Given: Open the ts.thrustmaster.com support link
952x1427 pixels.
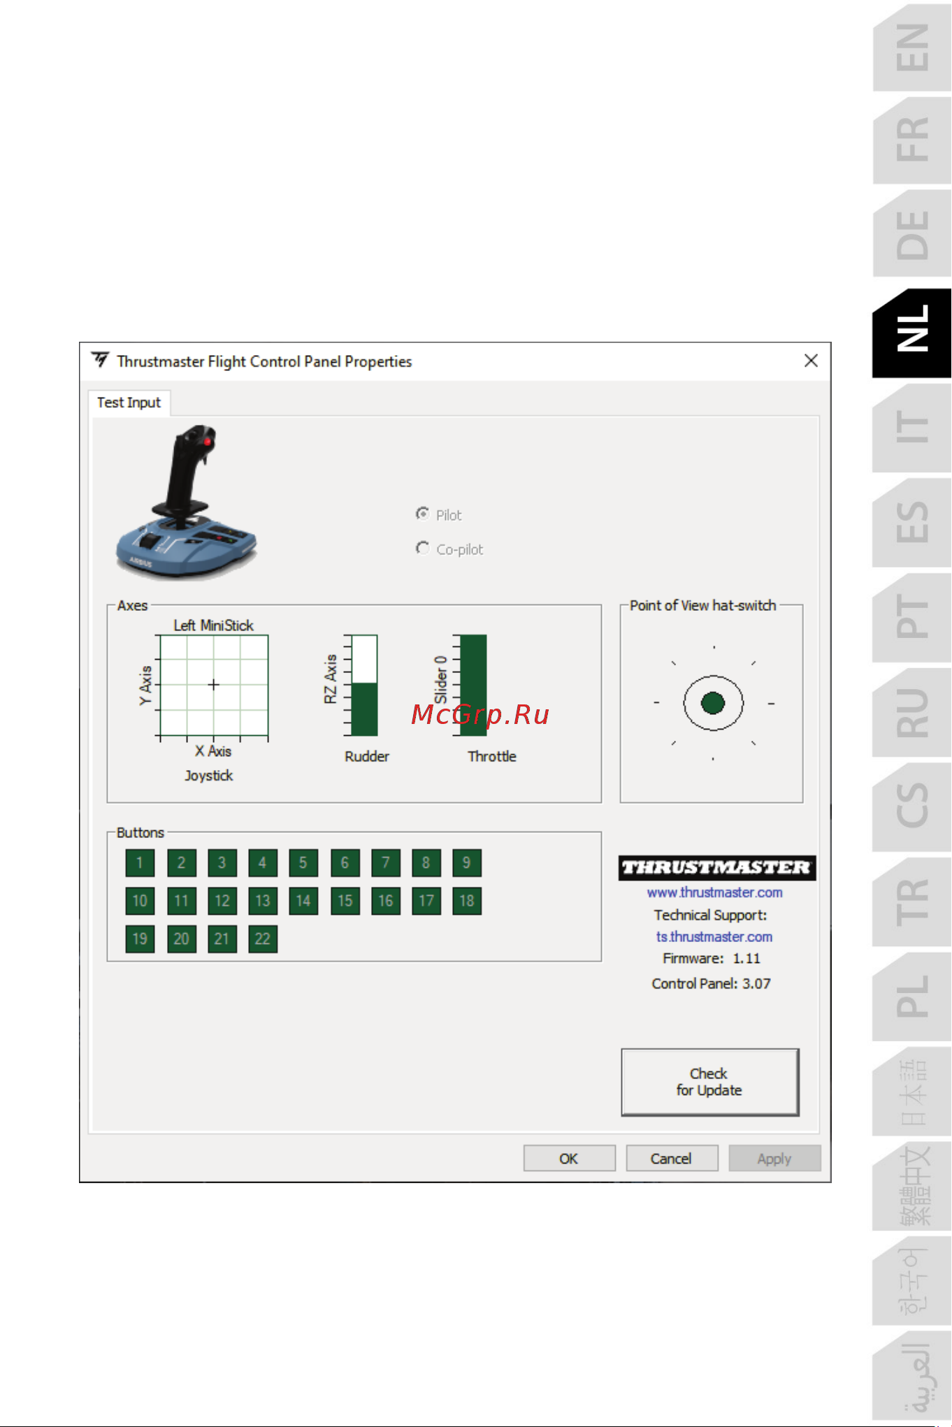Looking at the screenshot, I should click(714, 936).
